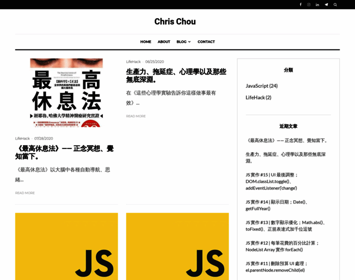This screenshot has width=355, height=280.
Task: Open the CONTACT menu item
Action: pyautogui.click(x=206, y=42)
